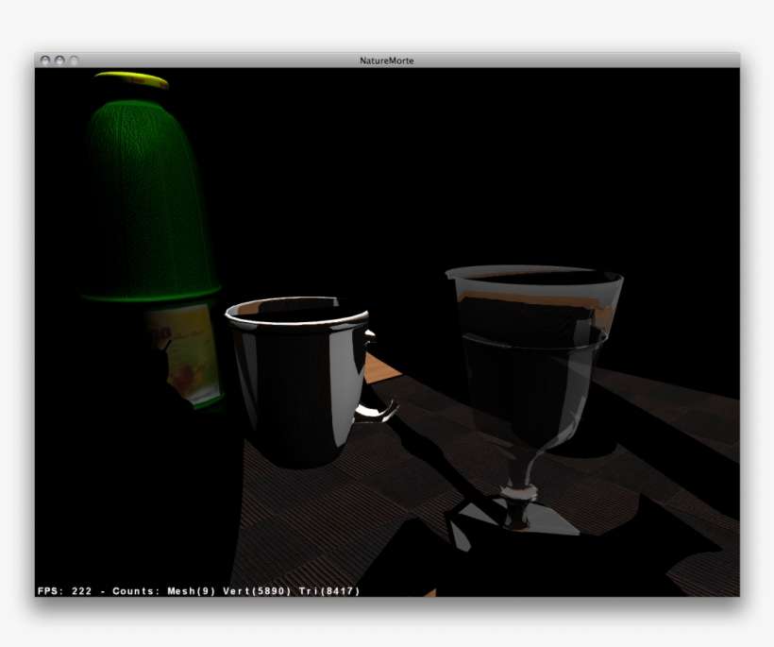The image size is (774, 647).
Task: Click the FPS: 222 counter
Action: 64,591
